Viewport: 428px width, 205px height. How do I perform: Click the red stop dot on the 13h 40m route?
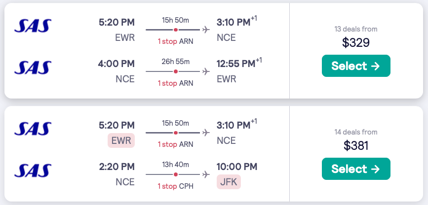click(175, 174)
